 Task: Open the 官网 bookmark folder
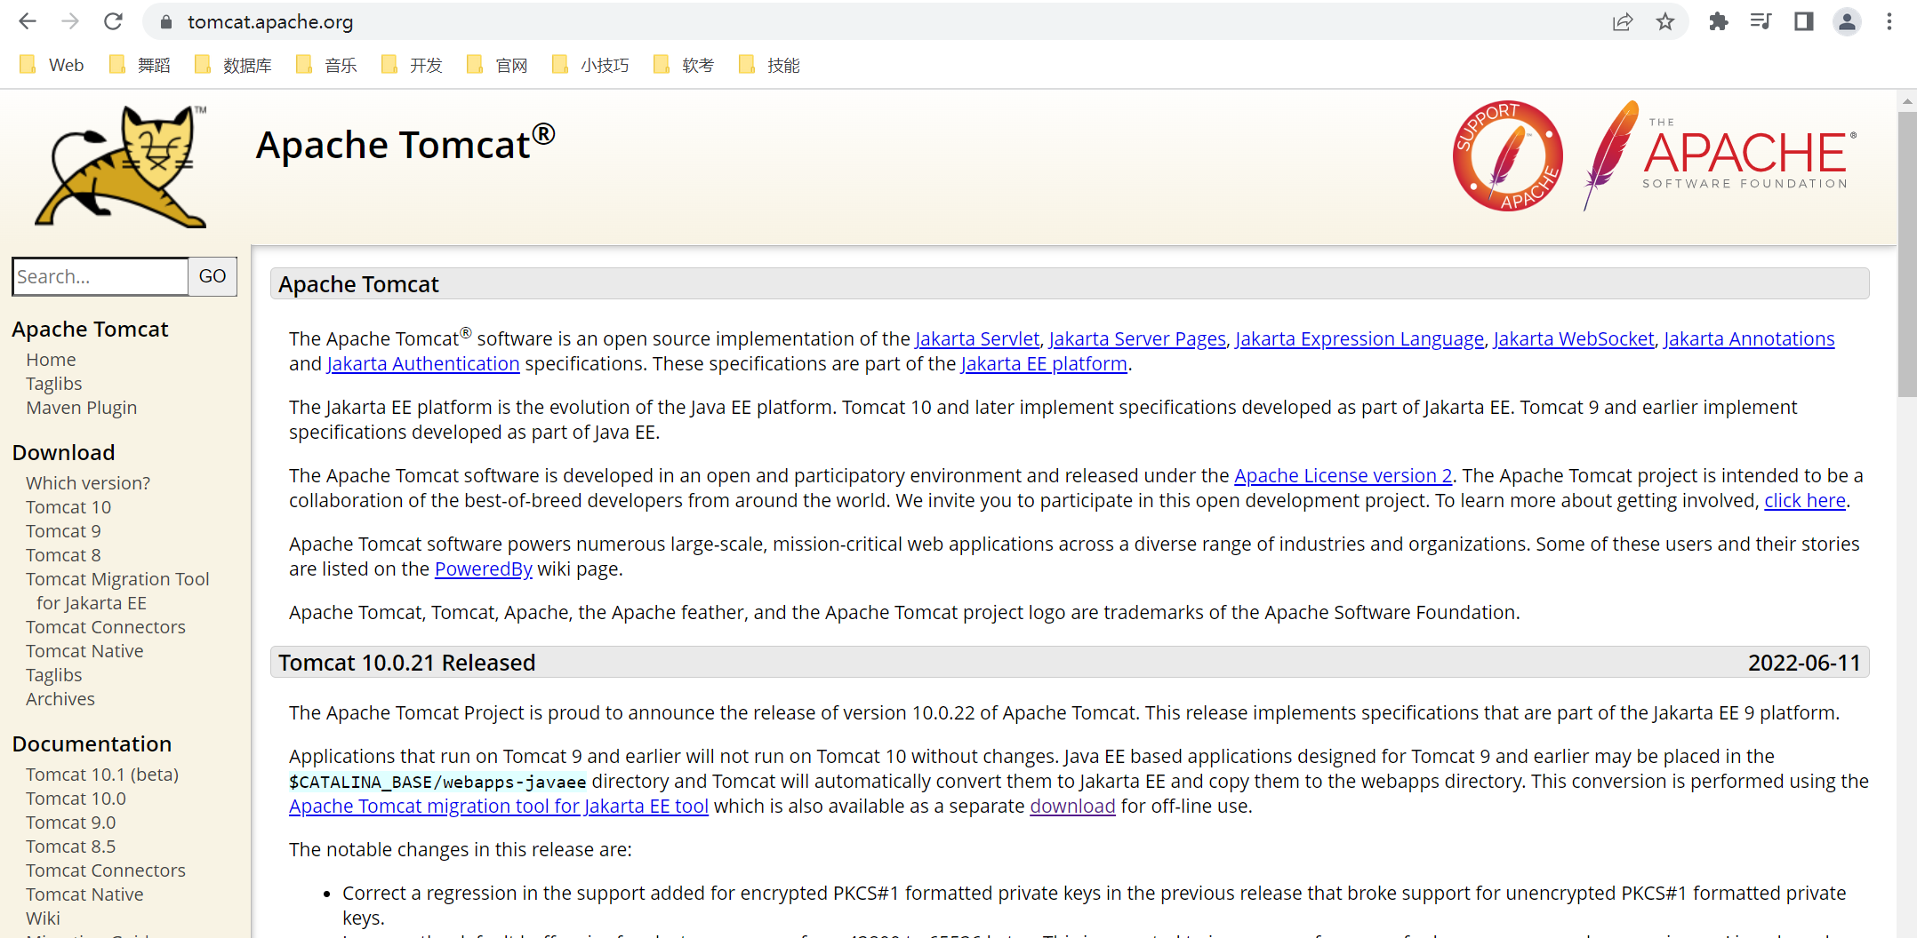(497, 65)
